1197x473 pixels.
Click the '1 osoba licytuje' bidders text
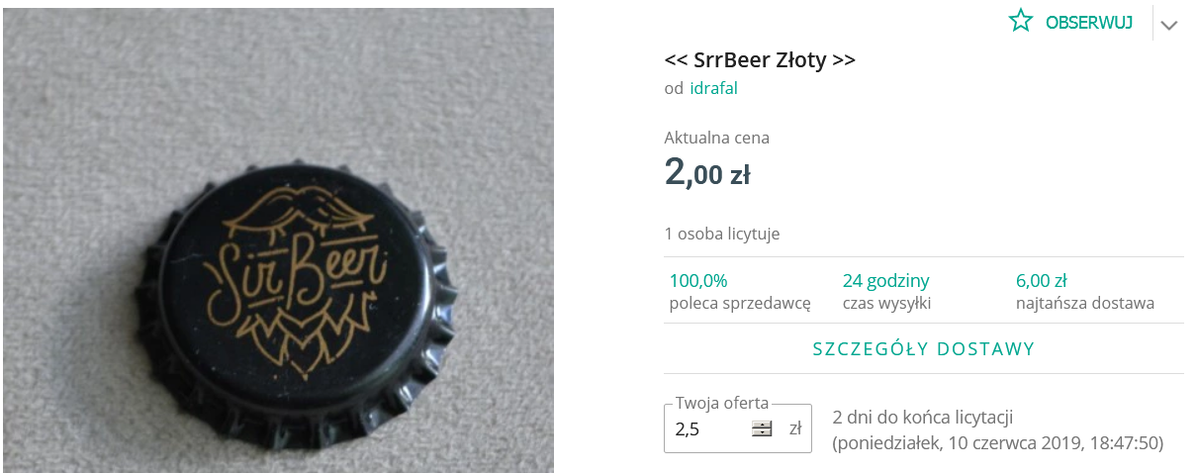[x=722, y=235]
